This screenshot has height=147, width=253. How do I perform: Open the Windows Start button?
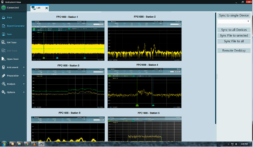click(x=4, y=144)
